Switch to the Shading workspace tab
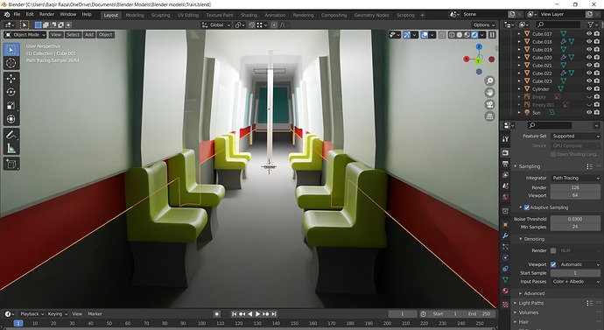Image resolution: width=604 pixels, height=330 pixels. [249, 15]
